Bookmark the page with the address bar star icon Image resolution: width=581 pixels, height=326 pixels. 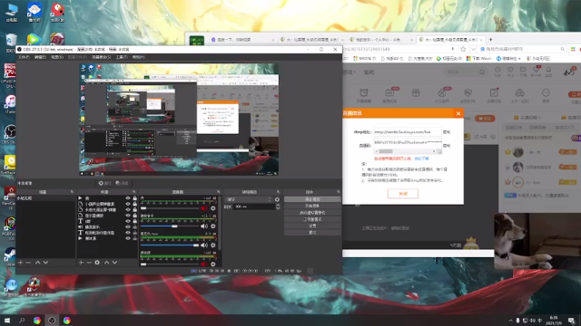(x=463, y=49)
